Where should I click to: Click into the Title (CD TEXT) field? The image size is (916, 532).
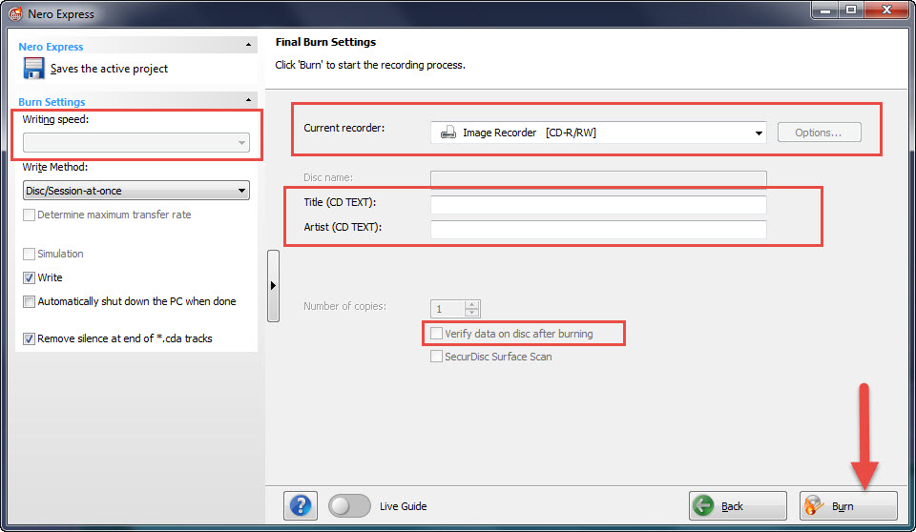598,204
